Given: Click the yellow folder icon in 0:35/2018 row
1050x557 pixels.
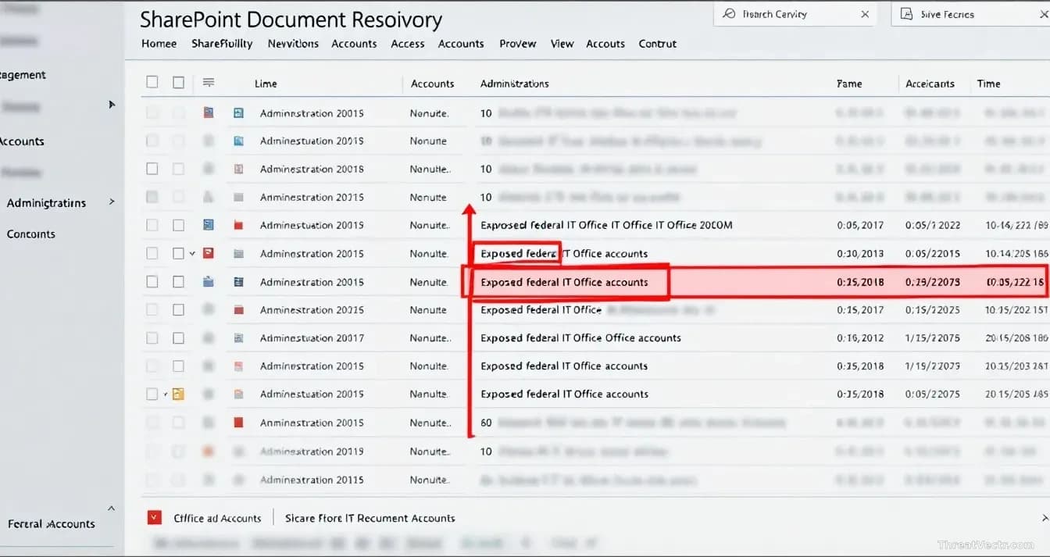Looking at the screenshot, I should coord(178,394).
